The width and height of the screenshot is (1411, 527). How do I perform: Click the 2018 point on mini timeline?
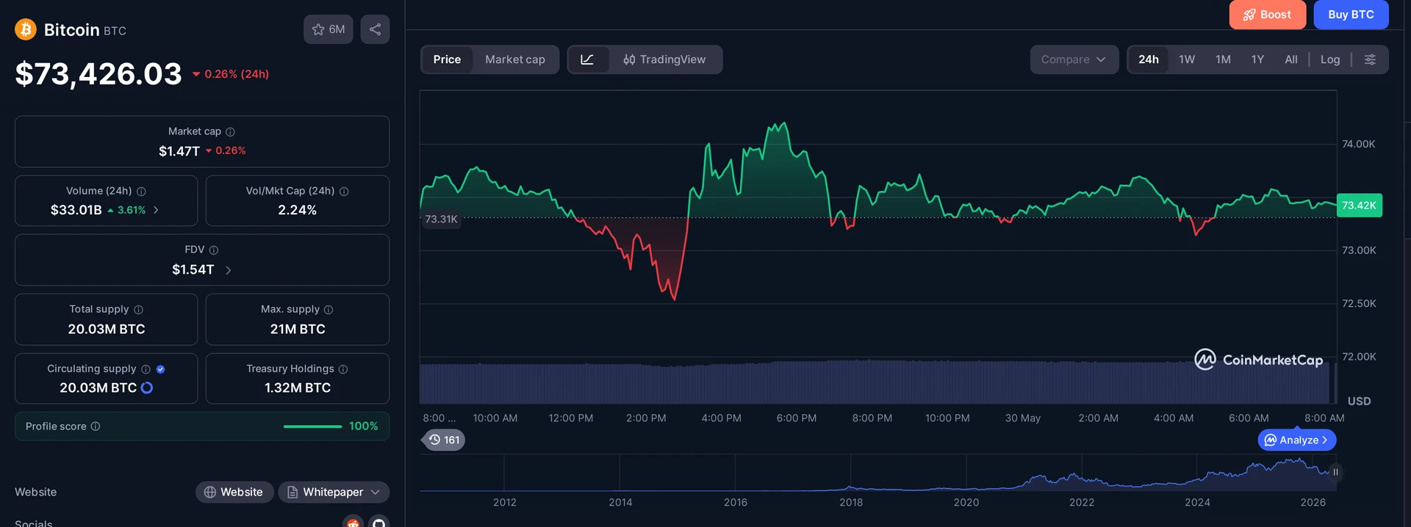tap(851, 502)
